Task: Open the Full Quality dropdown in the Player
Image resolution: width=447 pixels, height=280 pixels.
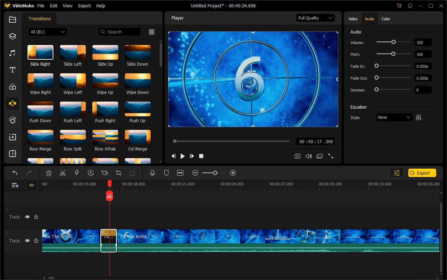Action: [315, 18]
